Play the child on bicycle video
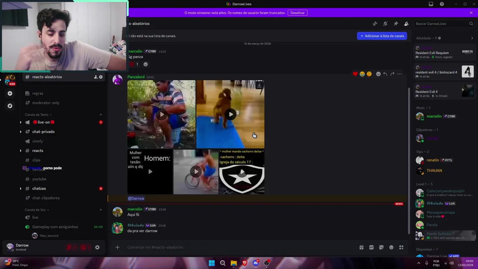 196,172
